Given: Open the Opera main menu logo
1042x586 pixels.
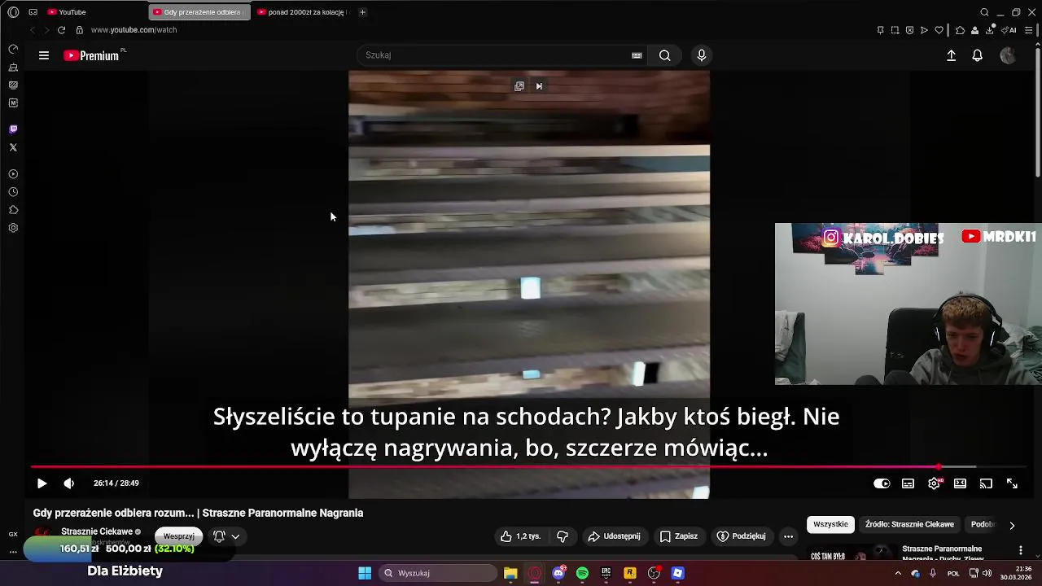Looking at the screenshot, I should tap(13, 12).
